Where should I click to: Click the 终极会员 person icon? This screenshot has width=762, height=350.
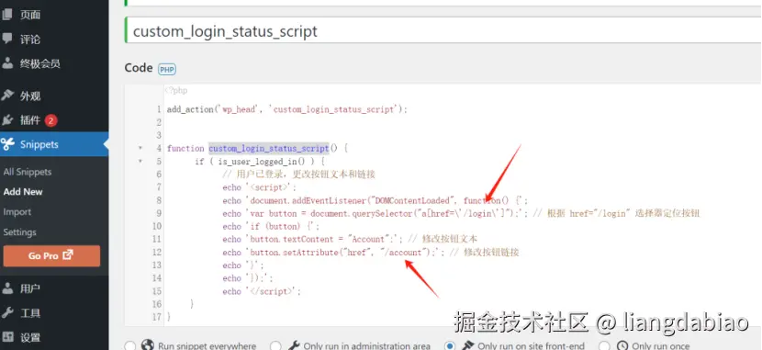pyautogui.click(x=6, y=63)
